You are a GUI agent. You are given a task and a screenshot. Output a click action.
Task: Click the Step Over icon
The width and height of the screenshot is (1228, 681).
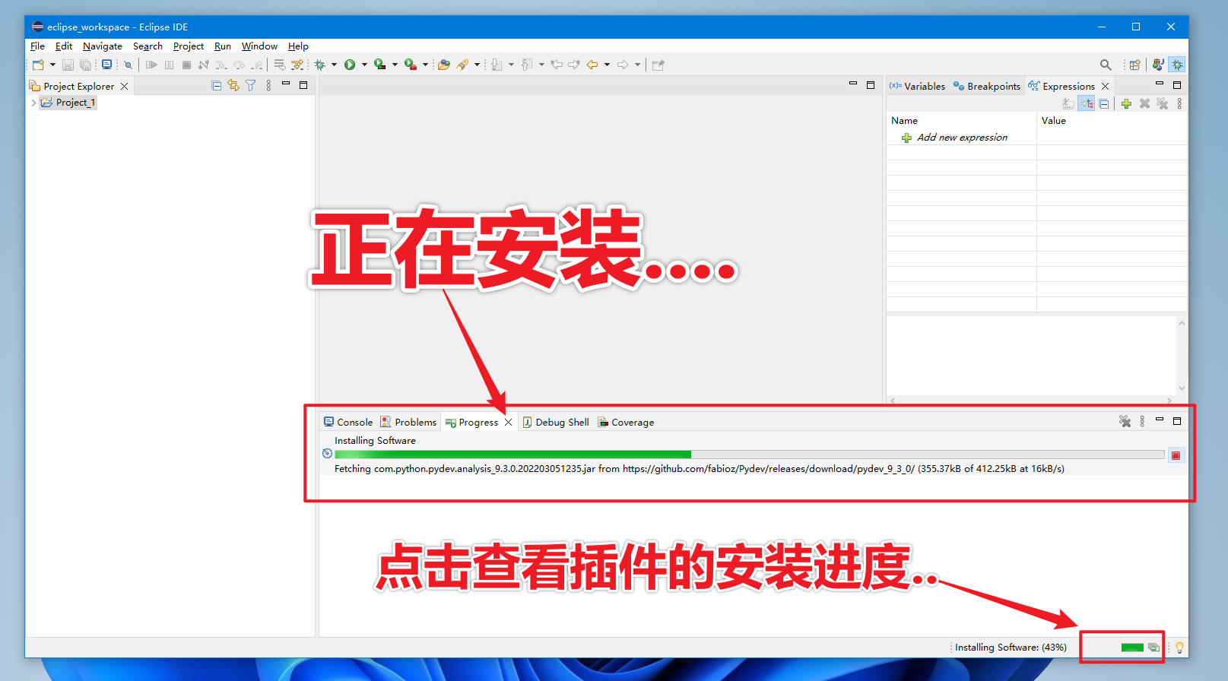click(239, 65)
